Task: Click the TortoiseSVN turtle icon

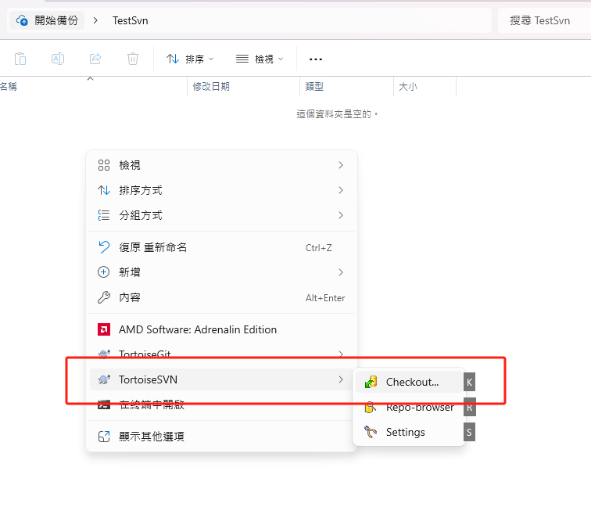Action: 104,379
